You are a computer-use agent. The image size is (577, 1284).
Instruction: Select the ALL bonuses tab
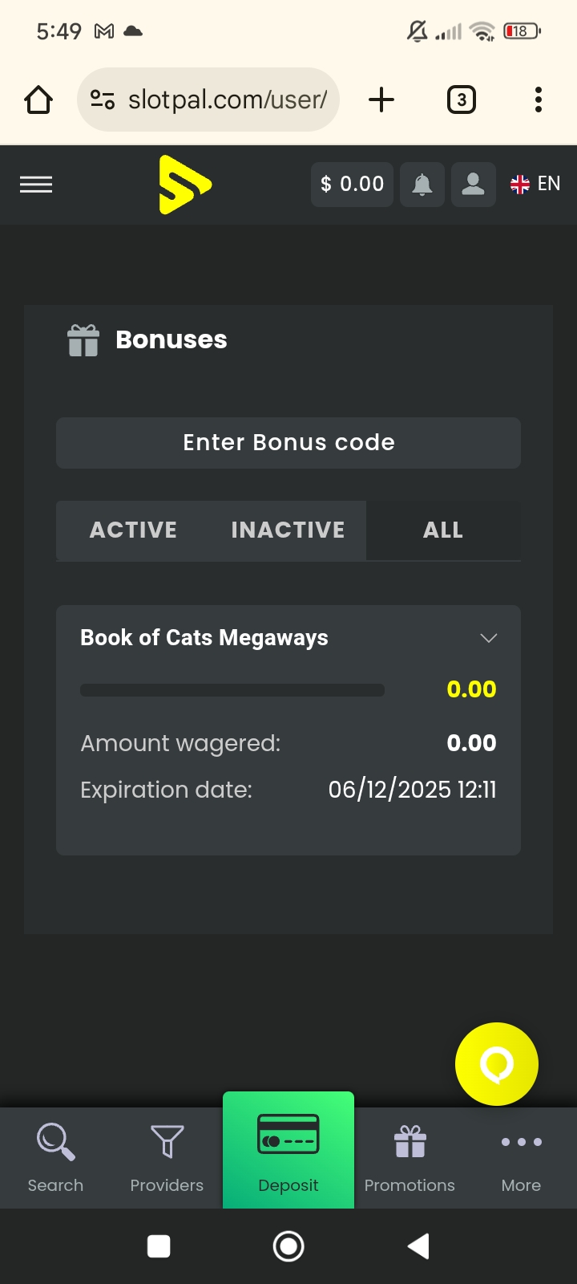pyautogui.click(x=443, y=530)
